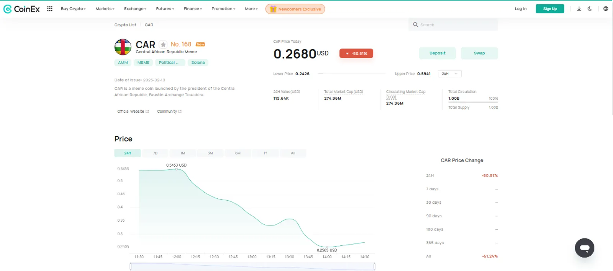Click the right chart range slider handle
This screenshot has width=613, height=271.
tap(374, 266)
